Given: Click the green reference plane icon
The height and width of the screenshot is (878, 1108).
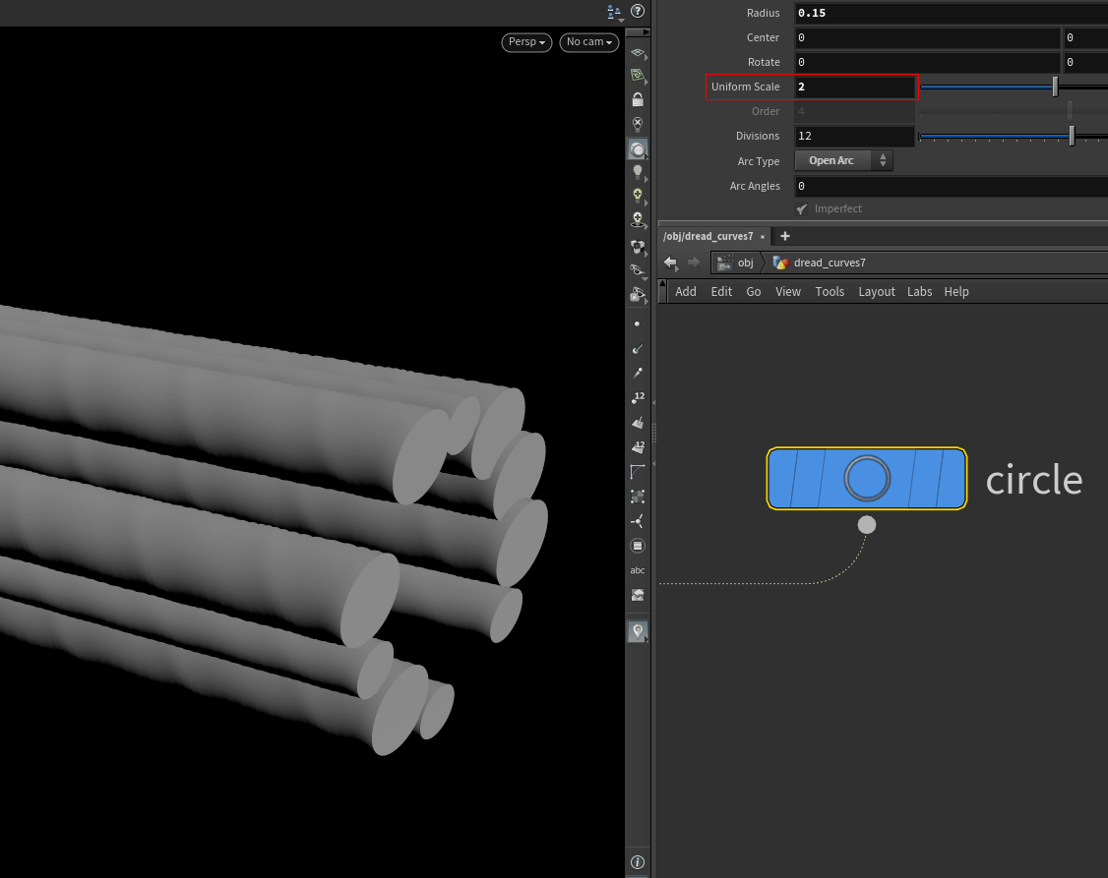Looking at the screenshot, I should [638, 76].
